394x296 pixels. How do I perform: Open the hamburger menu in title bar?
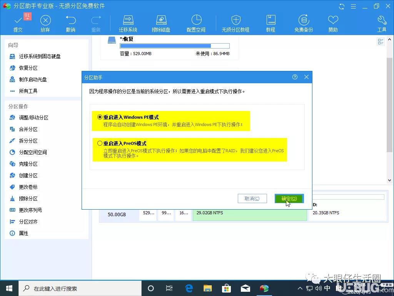353,6
